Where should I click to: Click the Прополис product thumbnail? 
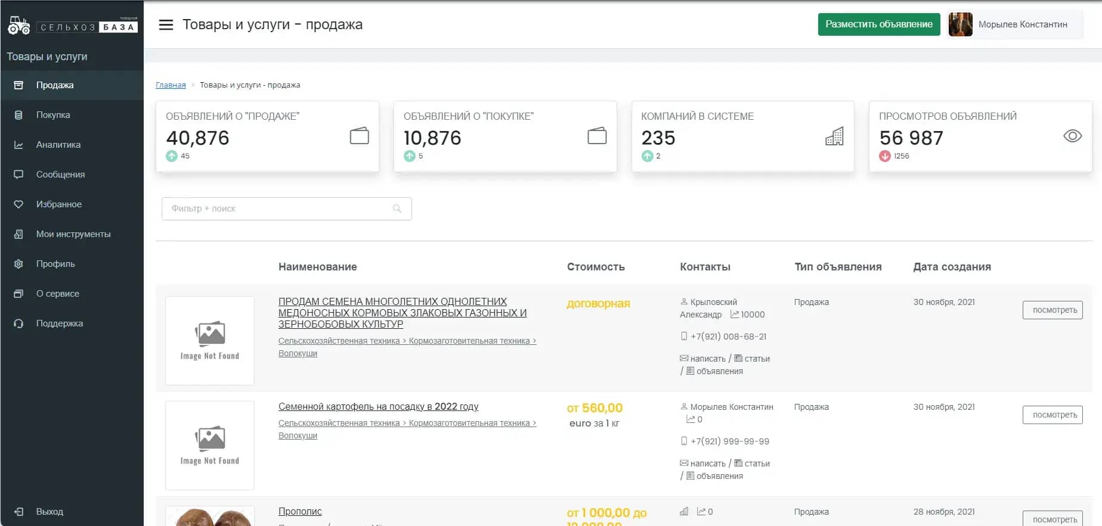(210, 516)
